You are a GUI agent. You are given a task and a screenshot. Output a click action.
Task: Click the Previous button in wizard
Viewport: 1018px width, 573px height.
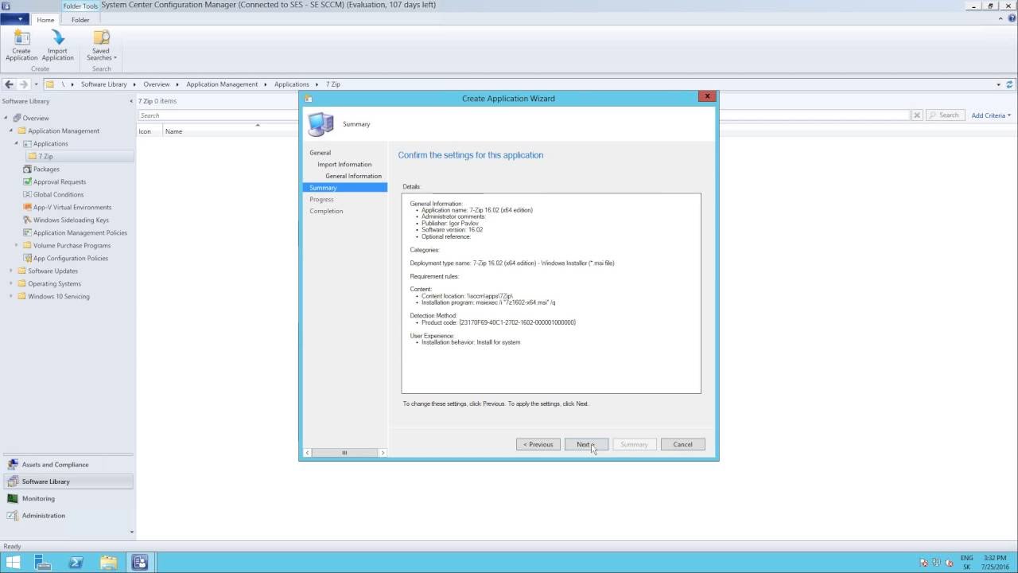tap(538, 444)
